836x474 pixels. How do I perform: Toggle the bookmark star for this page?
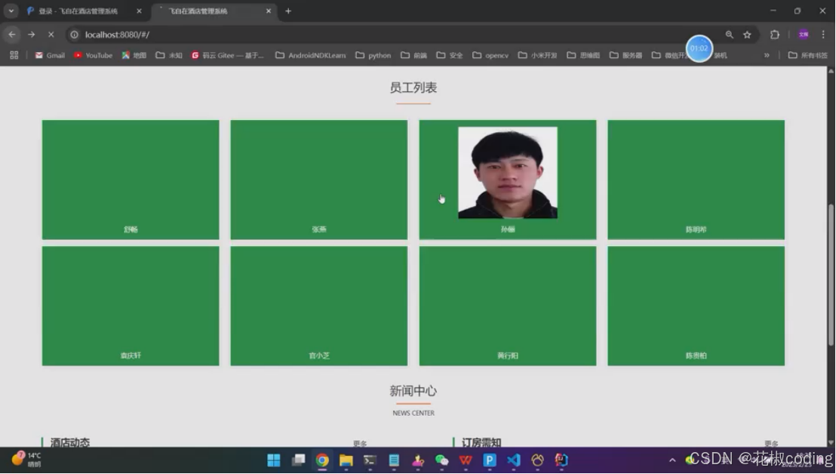click(747, 34)
